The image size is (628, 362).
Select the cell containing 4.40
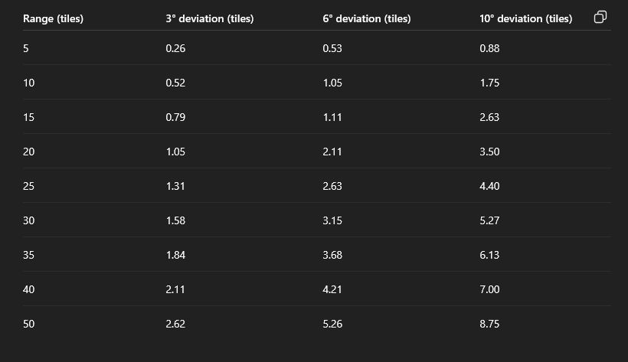point(489,186)
